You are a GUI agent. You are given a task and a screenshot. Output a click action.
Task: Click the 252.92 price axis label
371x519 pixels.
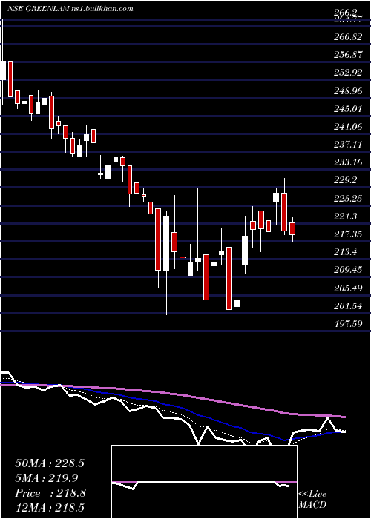point(347,73)
